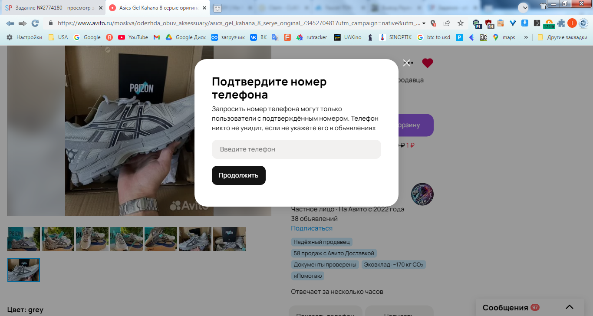The image size is (593, 316).
Task: Click the 'яПомогаю' badge
Action: click(x=307, y=276)
